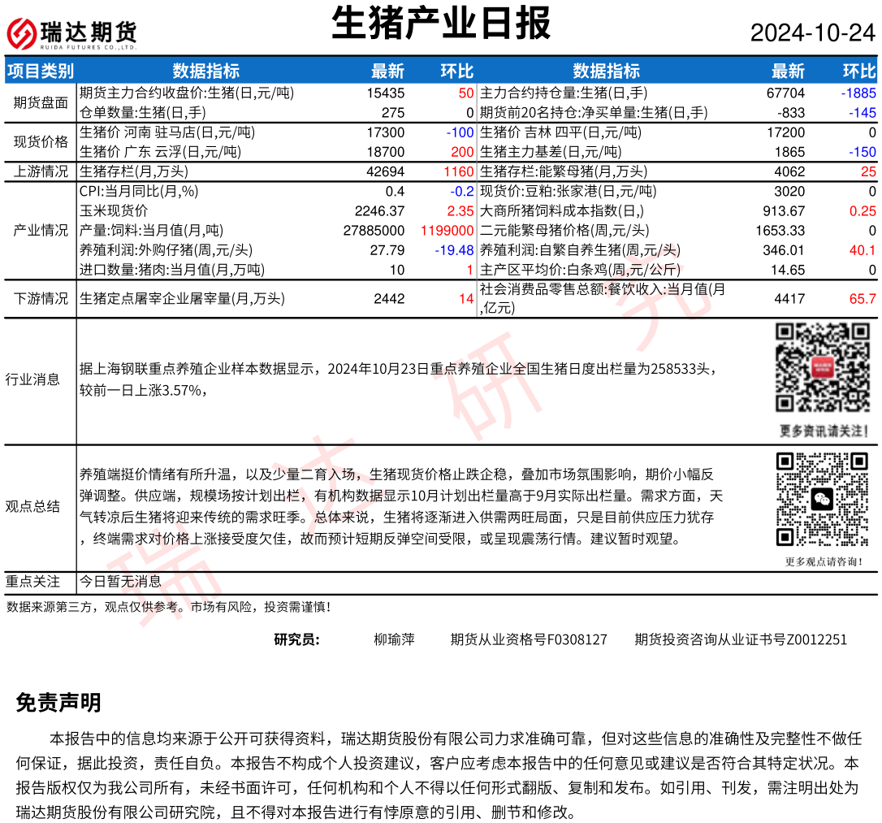This screenshot has width=882, height=823.
Task: Click the '更多资讯请关注' caption
Action: [x=824, y=430]
